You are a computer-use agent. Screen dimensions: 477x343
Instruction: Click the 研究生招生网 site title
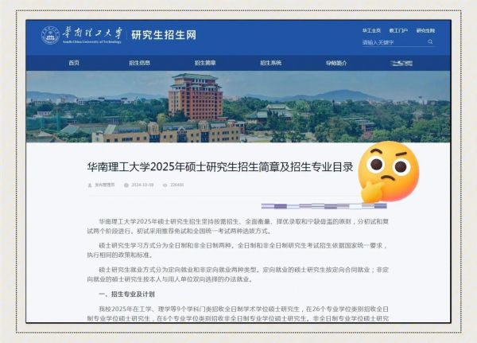(164, 35)
